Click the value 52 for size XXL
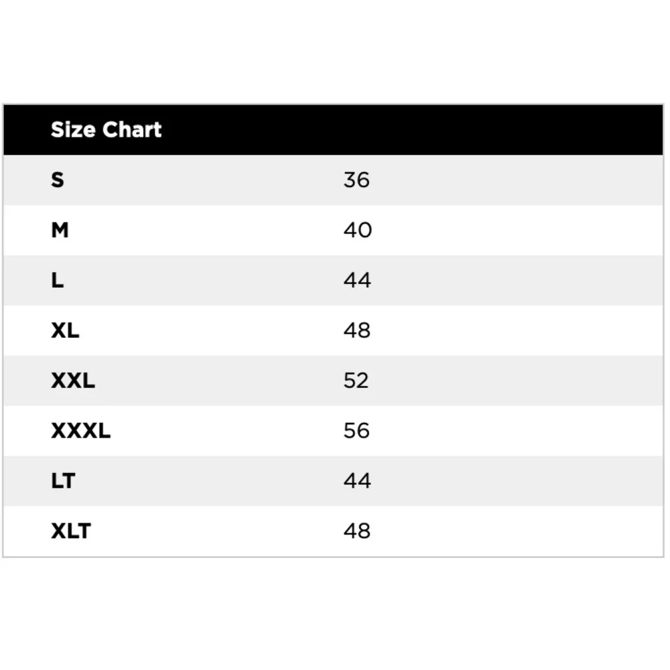Screen dimensions: 670x670 click(356, 381)
